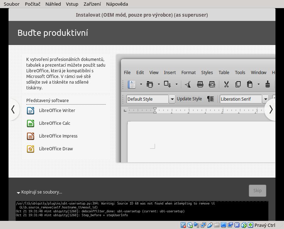This screenshot has height=229, width=284.
Task: Click the display status icon
Action: pos(223,225)
